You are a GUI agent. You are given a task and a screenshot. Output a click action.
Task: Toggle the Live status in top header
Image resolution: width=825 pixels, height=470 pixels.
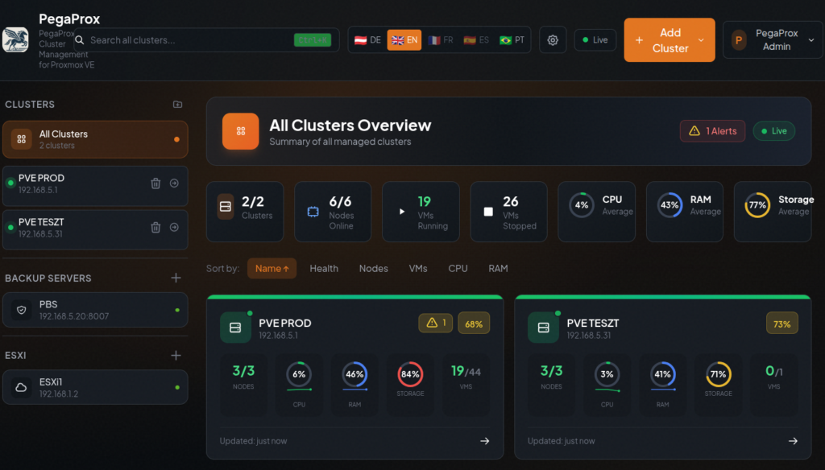coord(595,40)
